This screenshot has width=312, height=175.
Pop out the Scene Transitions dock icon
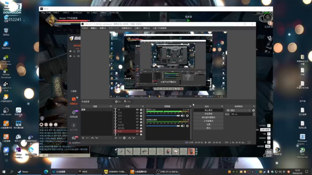(x=254, y=106)
